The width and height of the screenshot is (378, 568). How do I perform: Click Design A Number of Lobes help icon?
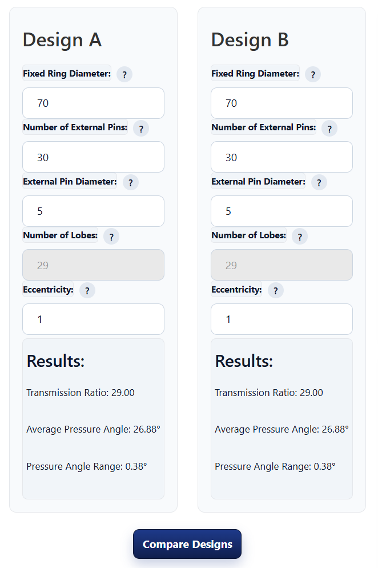pyautogui.click(x=111, y=237)
